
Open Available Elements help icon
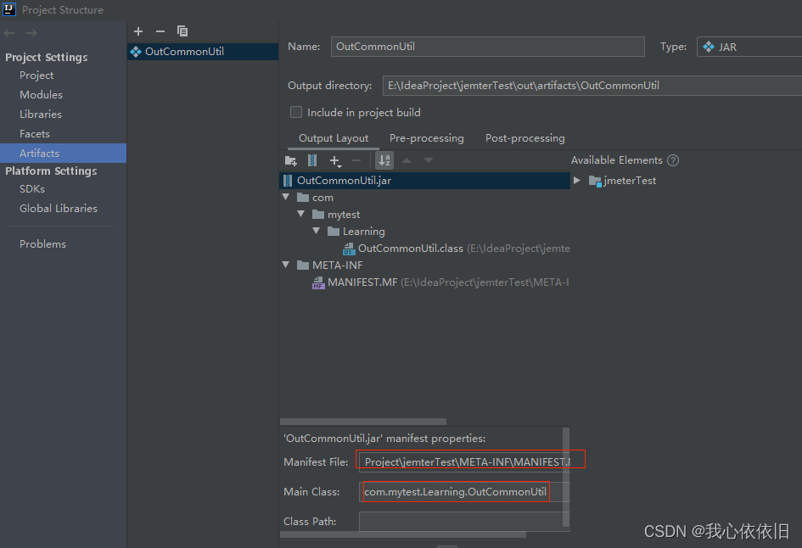(673, 159)
